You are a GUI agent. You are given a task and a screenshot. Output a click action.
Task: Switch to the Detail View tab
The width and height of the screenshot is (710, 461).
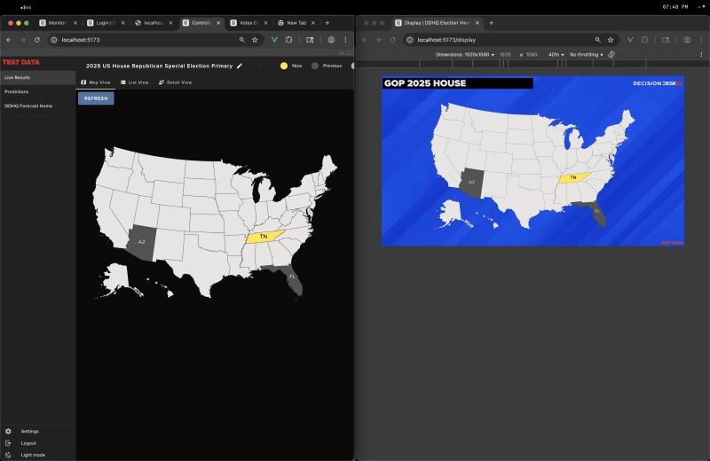[175, 82]
